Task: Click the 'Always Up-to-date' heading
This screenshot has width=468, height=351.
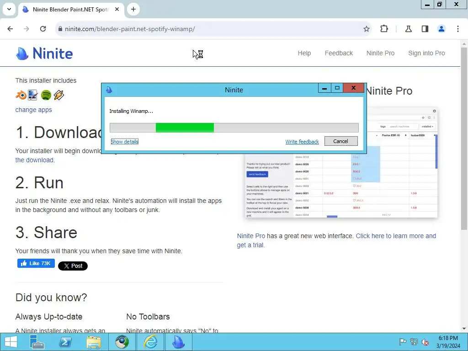Action: point(49,317)
